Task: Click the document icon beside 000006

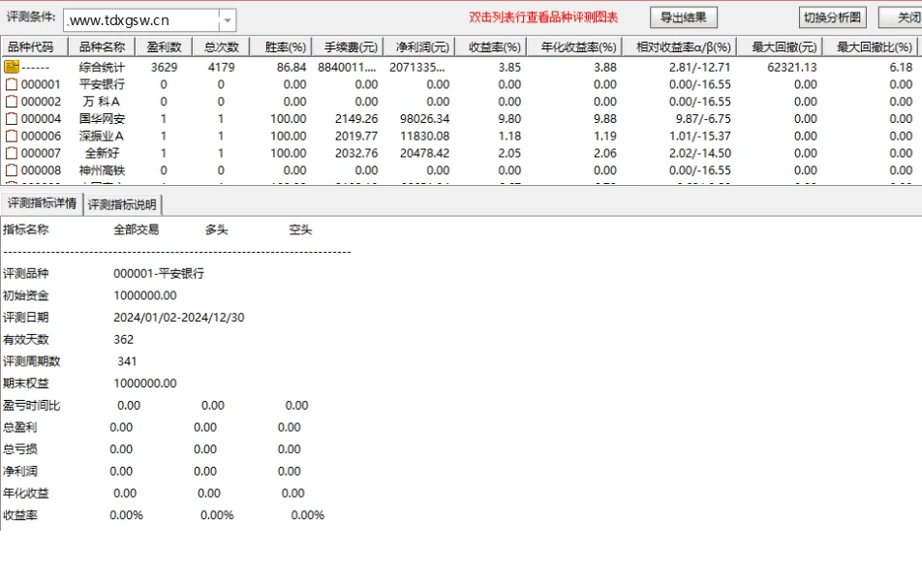Action: pyautogui.click(x=12, y=137)
